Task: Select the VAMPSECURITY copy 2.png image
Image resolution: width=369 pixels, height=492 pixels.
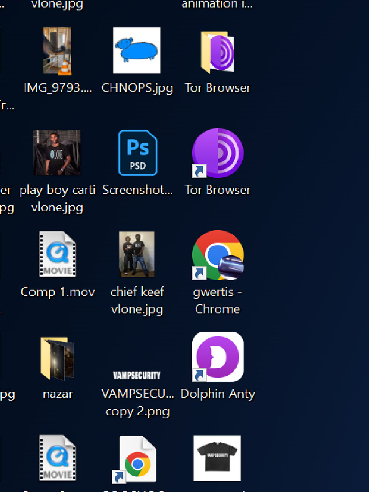Action: pos(137,375)
